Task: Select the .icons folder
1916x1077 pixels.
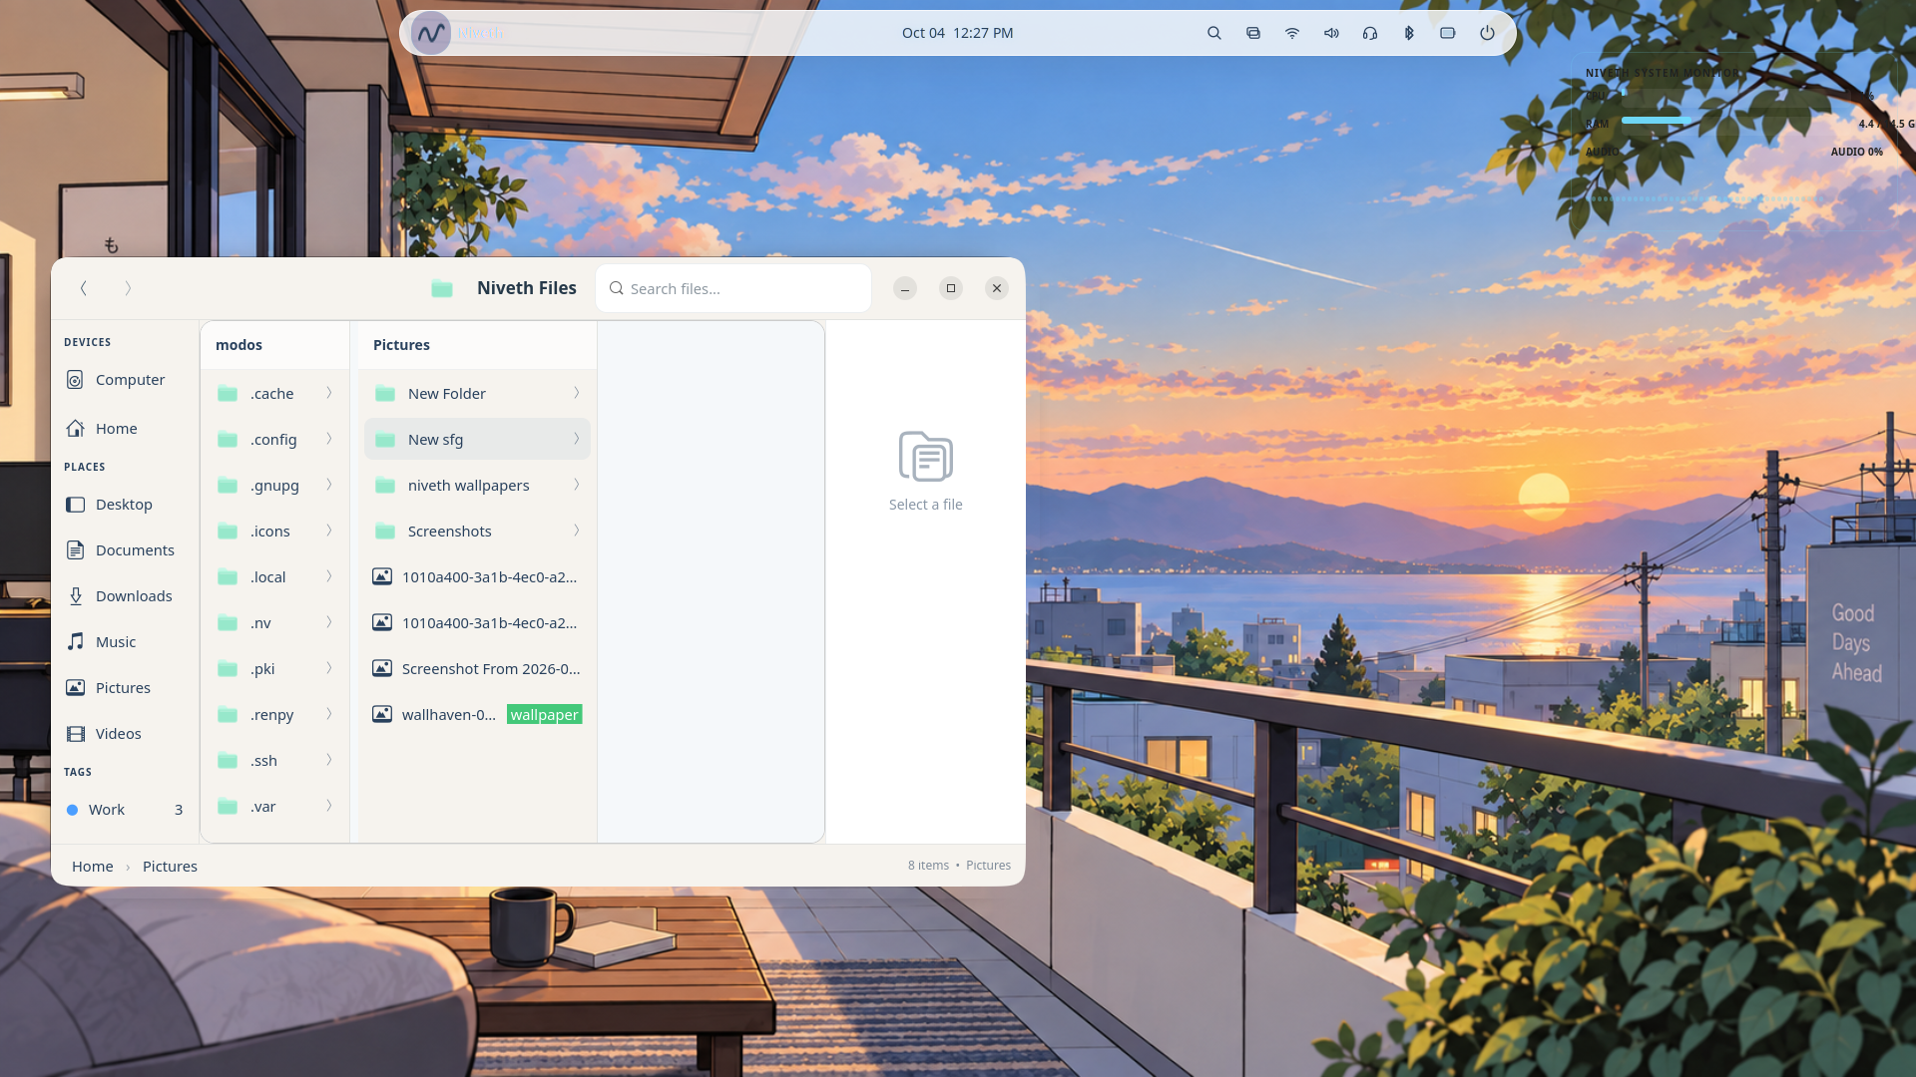Action: [x=274, y=532]
